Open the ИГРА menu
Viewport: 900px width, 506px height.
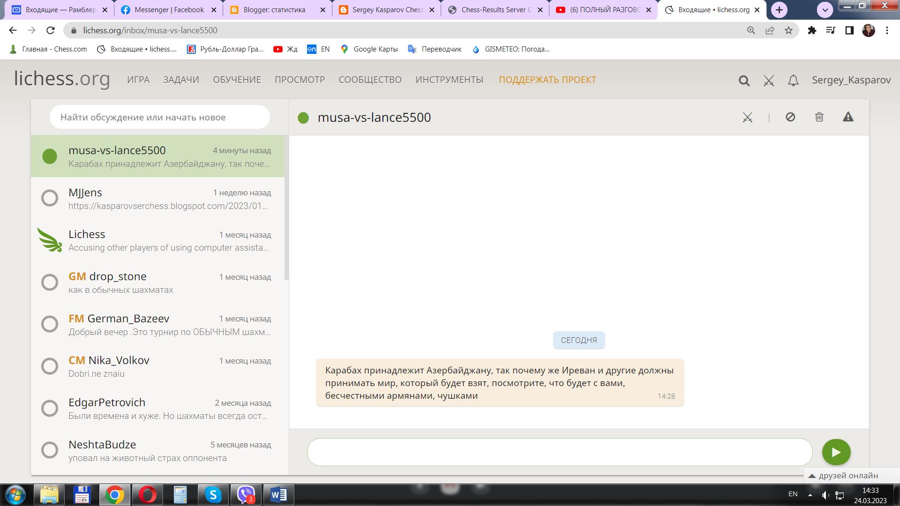[x=138, y=80]
